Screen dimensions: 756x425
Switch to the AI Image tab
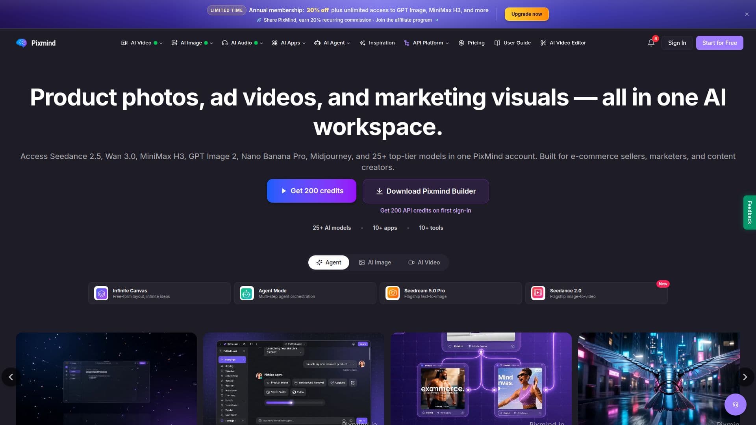pos(375,262)
